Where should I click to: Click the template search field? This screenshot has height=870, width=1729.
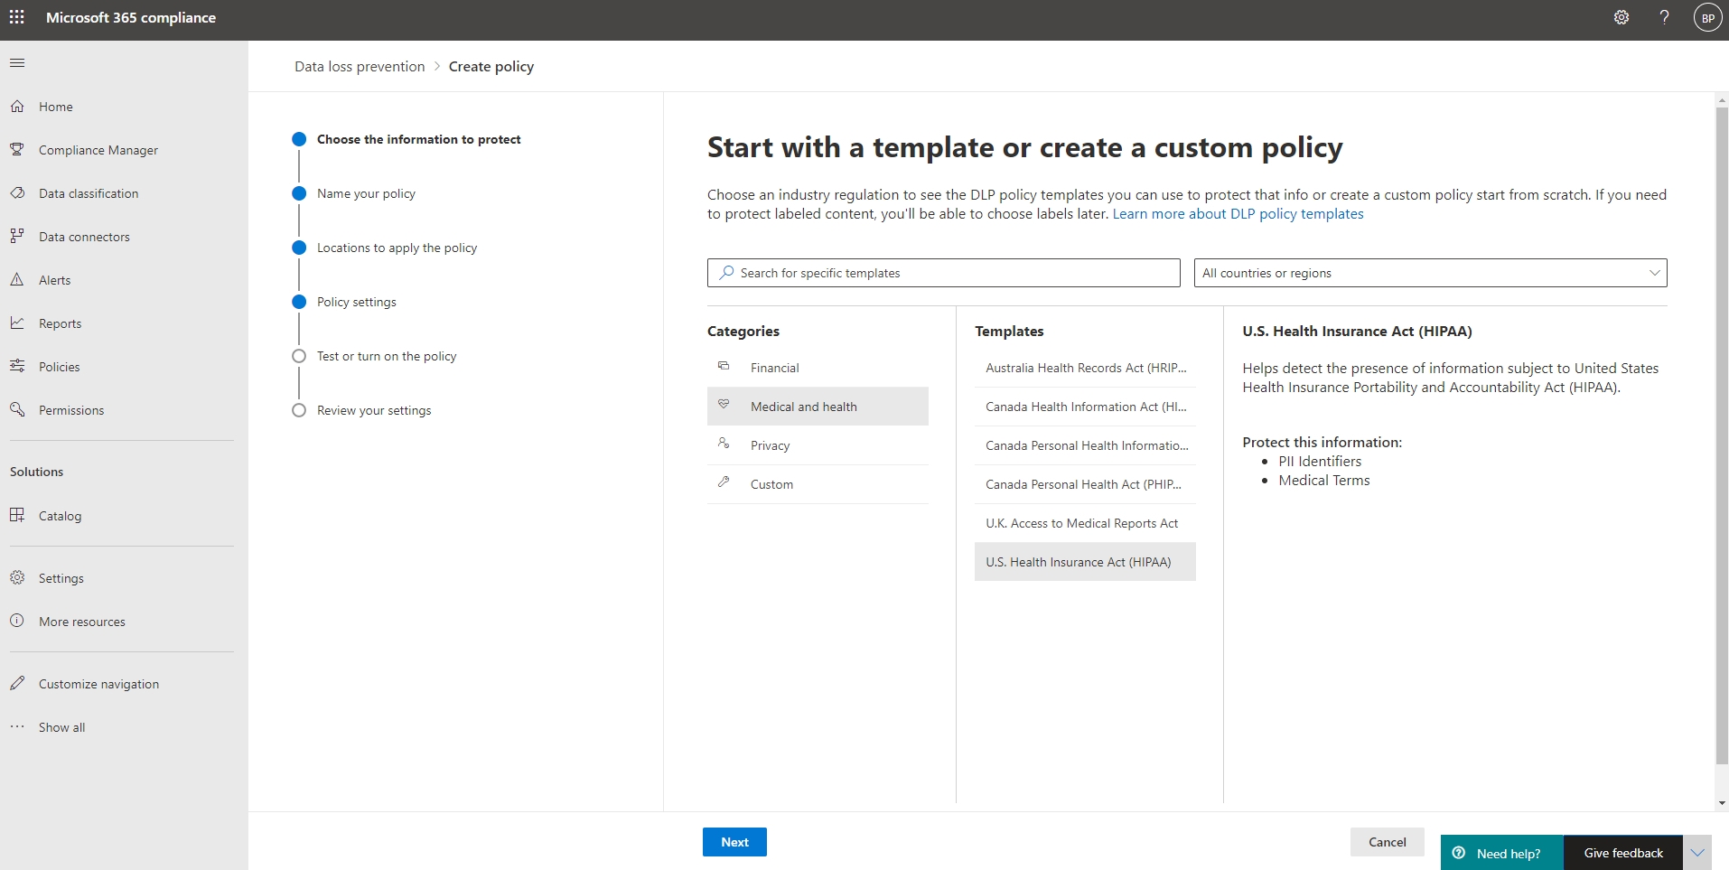tap(942, 272)
